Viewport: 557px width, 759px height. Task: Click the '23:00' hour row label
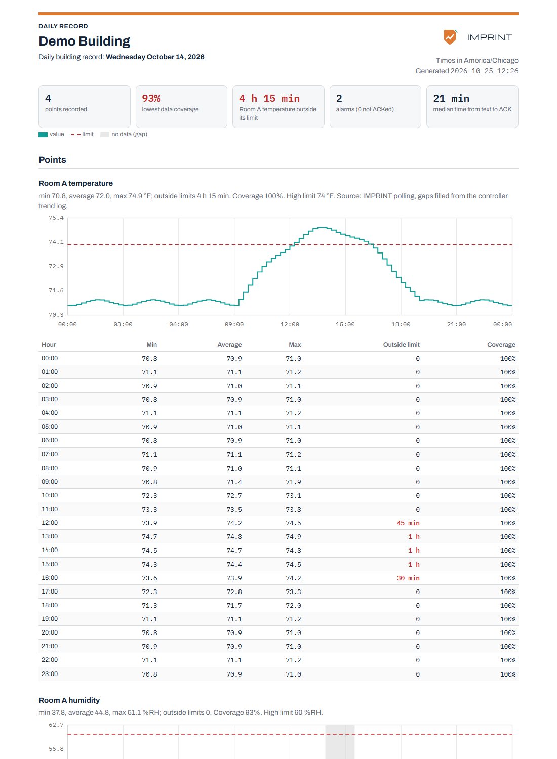(x=50, y=674)
